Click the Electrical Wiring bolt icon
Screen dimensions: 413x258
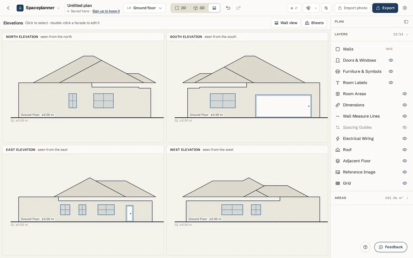(338, 139)
